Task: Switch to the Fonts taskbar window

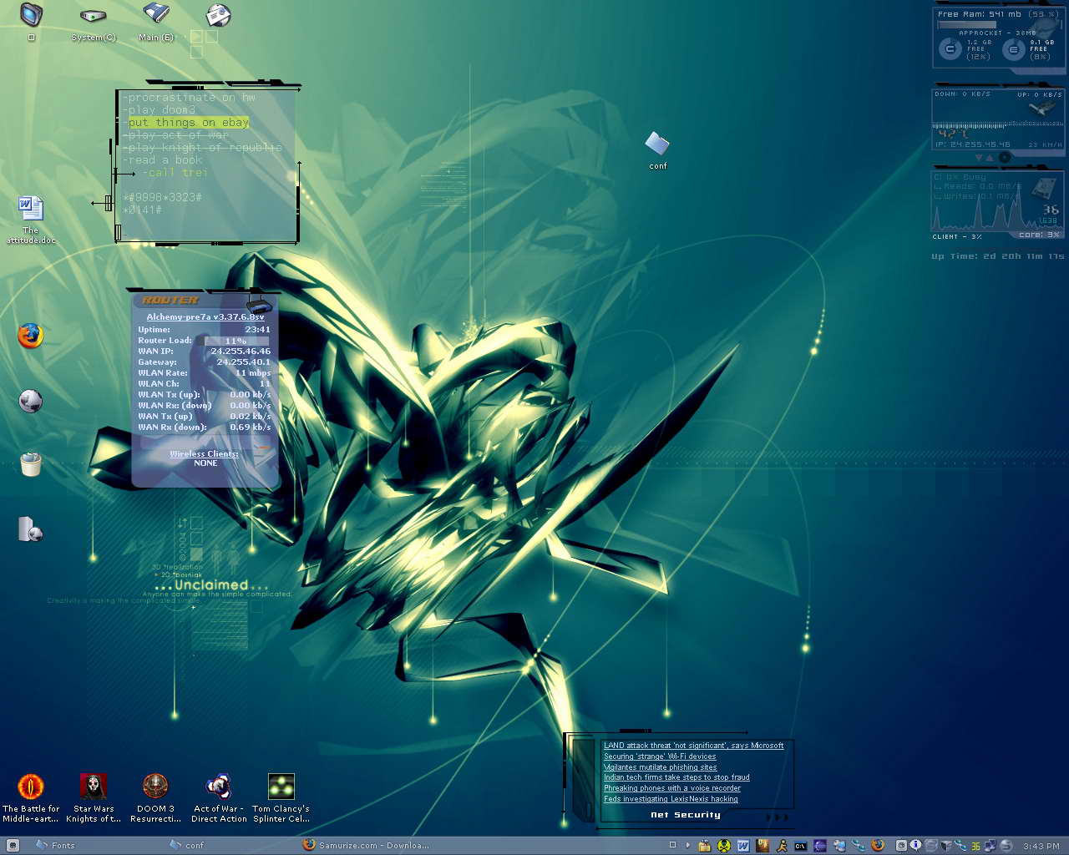Action: [55, 845]
